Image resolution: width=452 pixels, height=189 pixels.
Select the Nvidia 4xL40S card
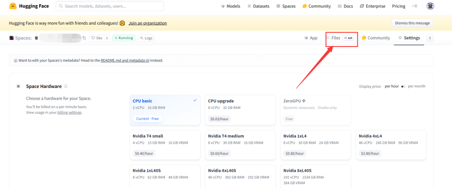click(240, 176)
